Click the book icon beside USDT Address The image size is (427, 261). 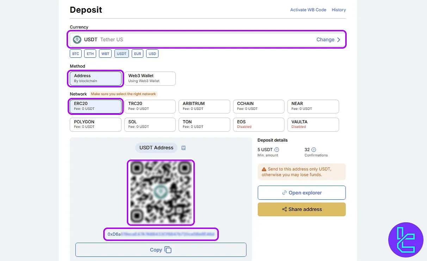[183, 148]
